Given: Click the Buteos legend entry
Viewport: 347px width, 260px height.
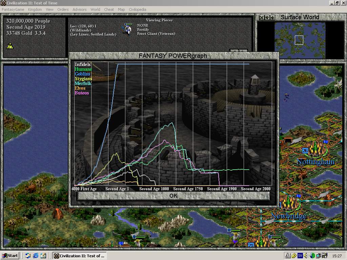Looking at the screenshot, I should 82,93.
